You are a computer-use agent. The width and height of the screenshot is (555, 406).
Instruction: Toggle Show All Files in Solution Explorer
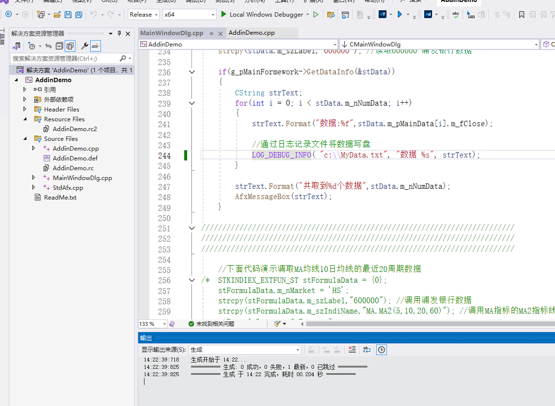pos(70,46)
